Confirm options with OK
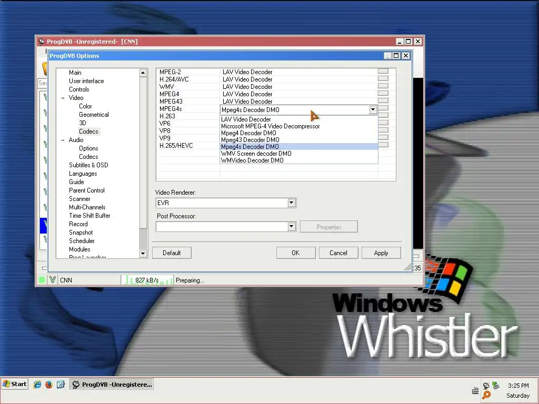Viewport: 539px width, 404px height. 296,253
